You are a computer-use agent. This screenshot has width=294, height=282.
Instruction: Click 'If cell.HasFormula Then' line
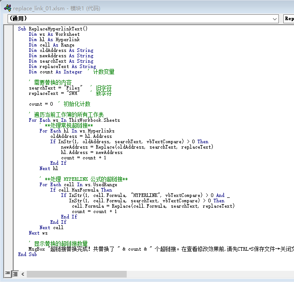tap(81, 190)
